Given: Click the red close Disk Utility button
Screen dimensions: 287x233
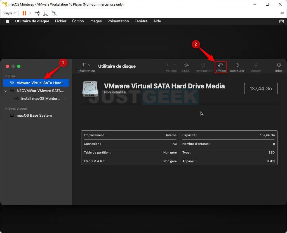Looking at the screenshot, I should pyautogui.click(x=8, y=66).
